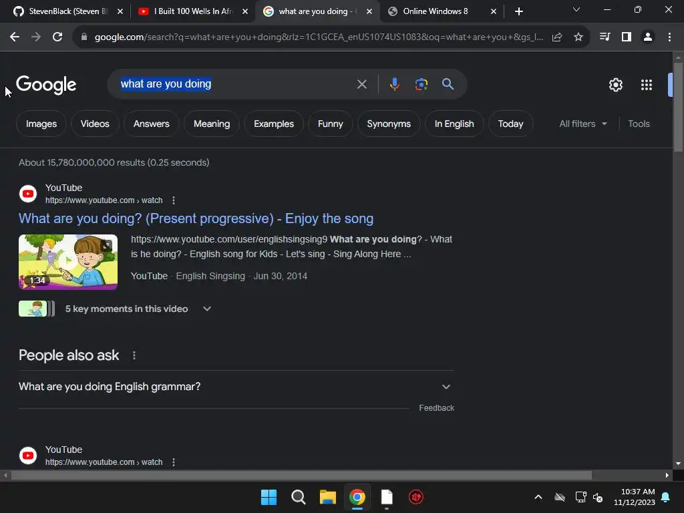
Task: Click the Feedback link
Action: (x=436, y=408)
